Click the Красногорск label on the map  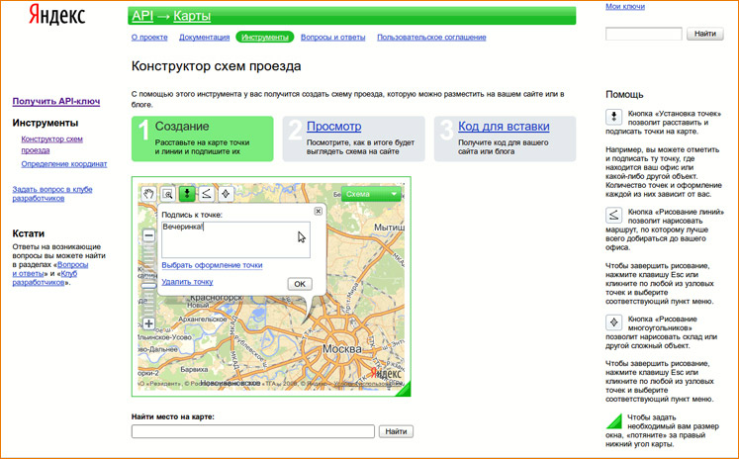click(217, 298)
